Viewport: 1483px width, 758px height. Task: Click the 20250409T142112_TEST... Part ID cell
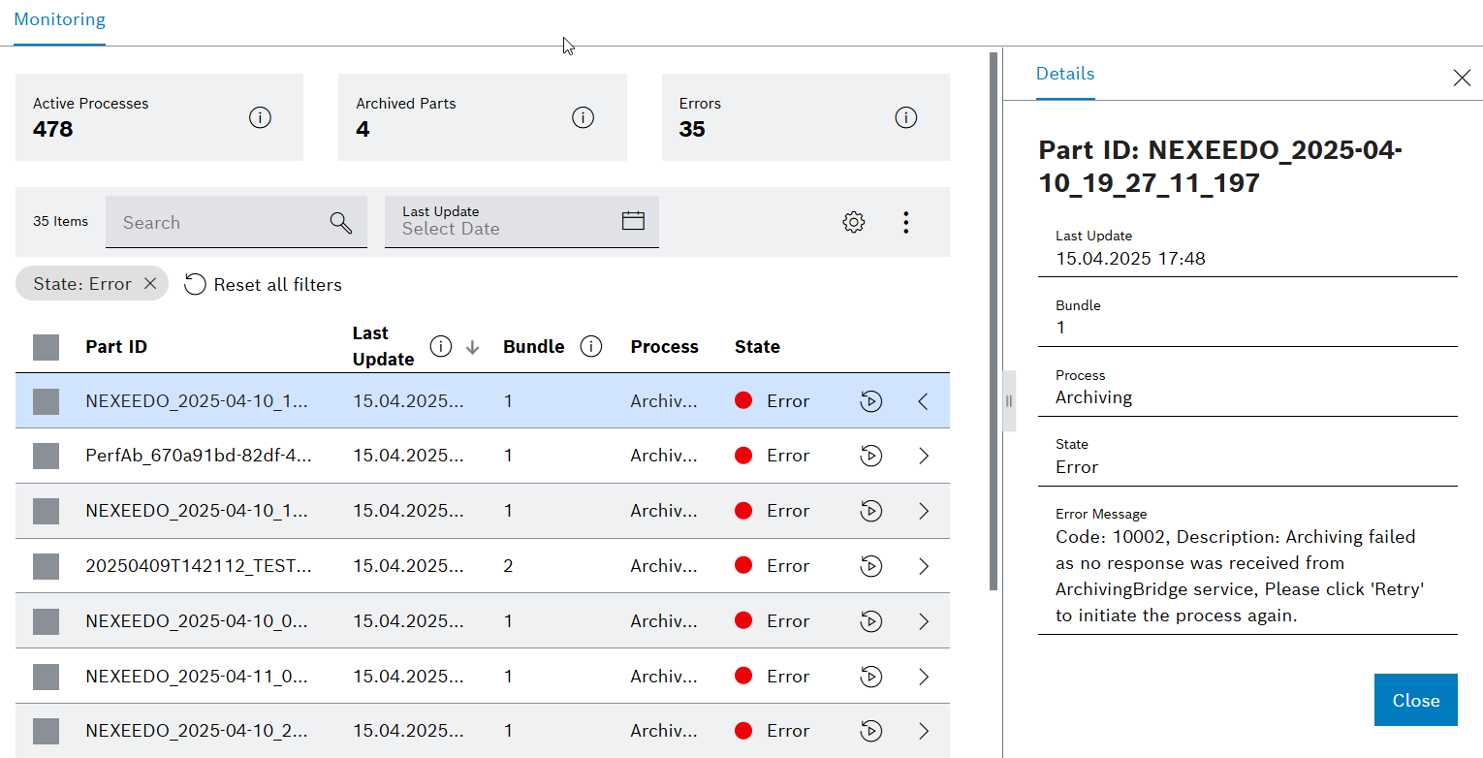[199, 566]
